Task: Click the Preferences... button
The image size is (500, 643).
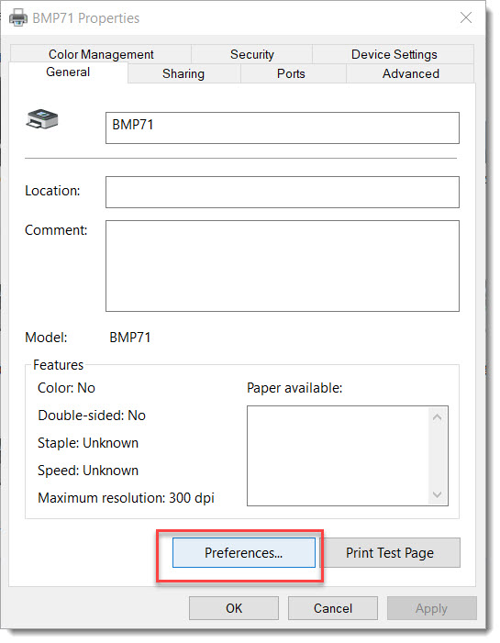Action: tap(244, 553)
